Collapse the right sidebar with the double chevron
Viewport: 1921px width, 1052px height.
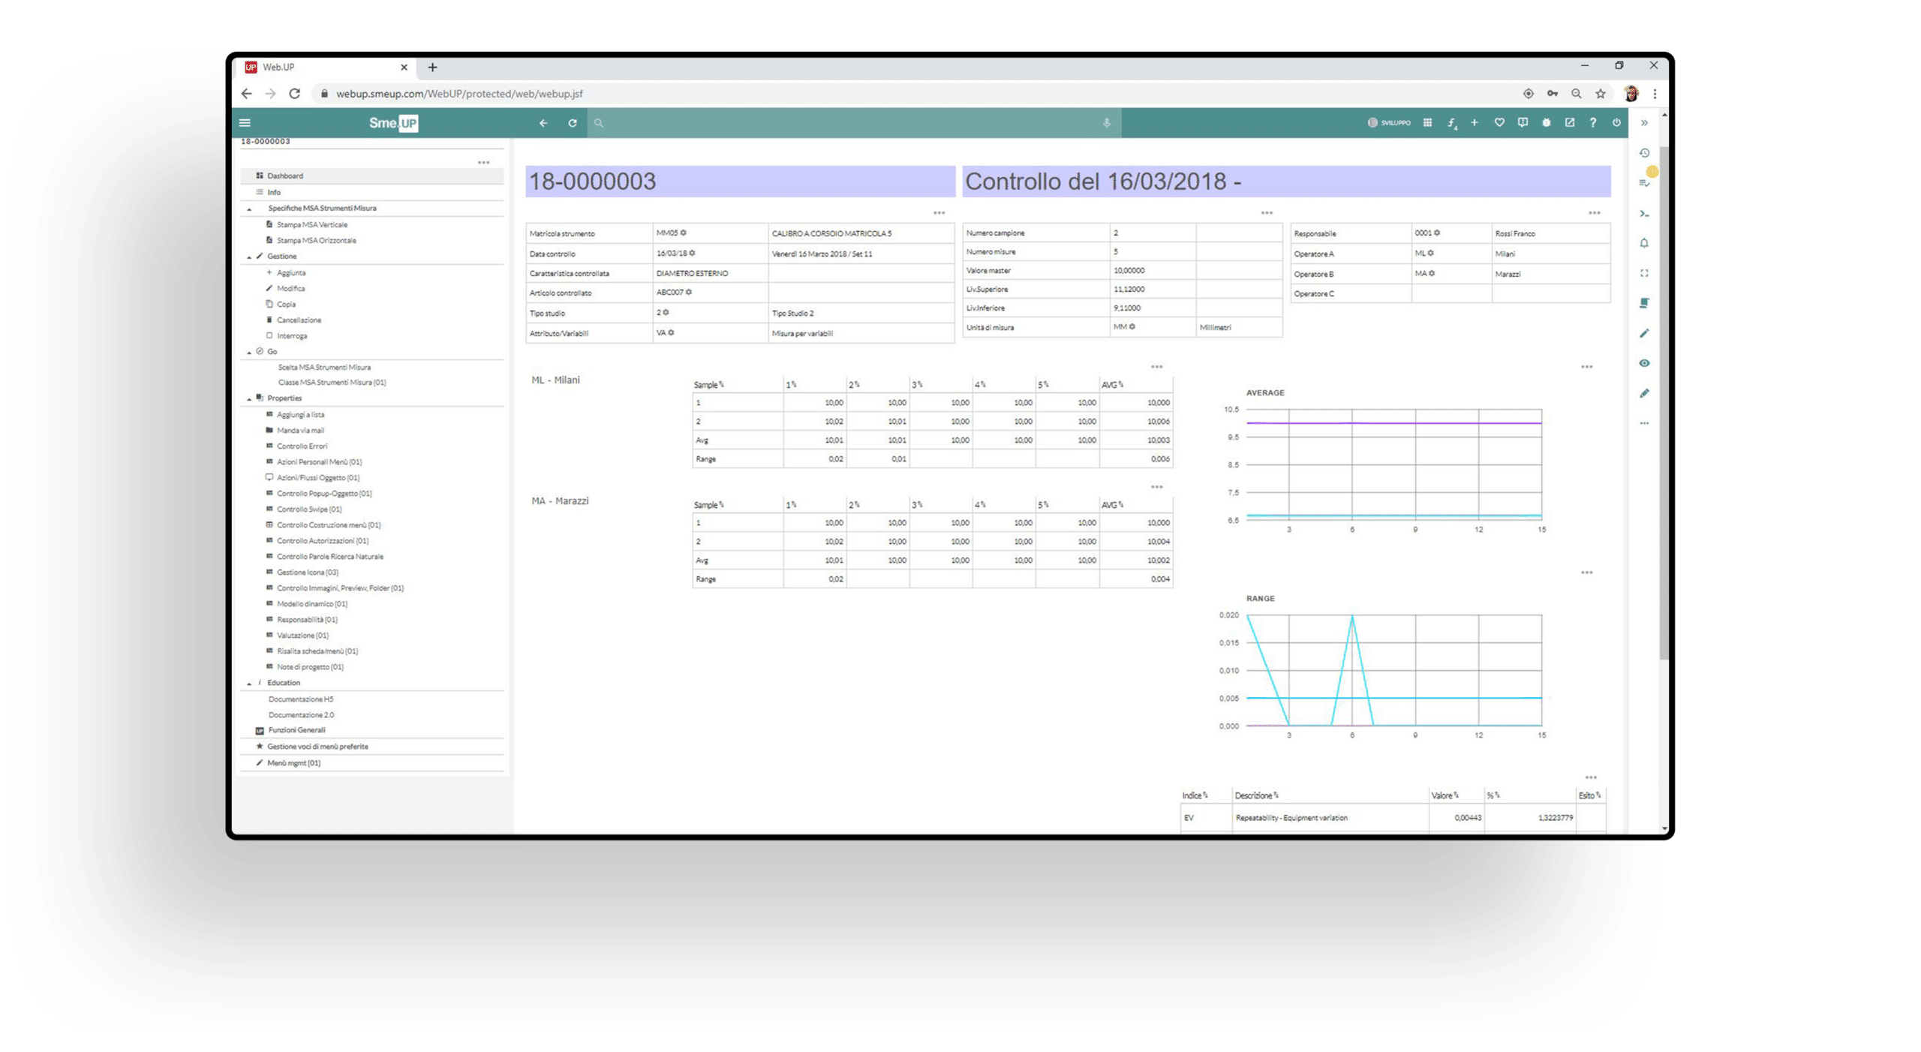tap(1644, 123)
